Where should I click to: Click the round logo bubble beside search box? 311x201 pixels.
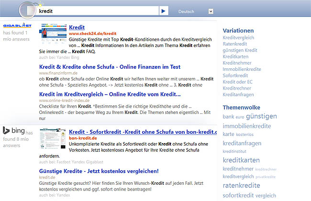point(28,11)
